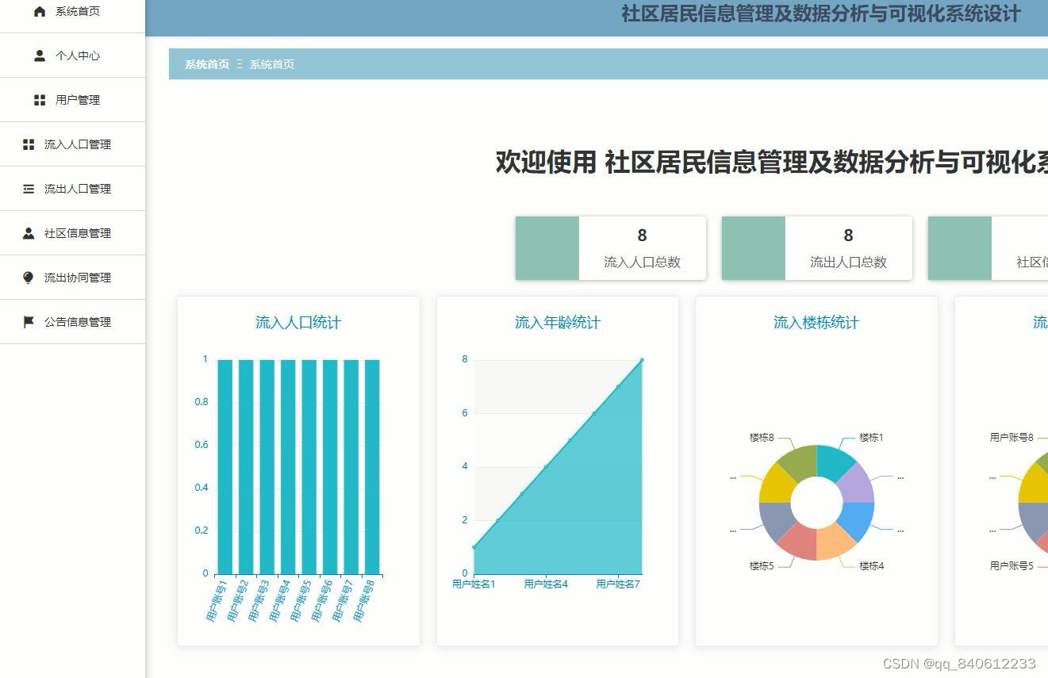This screenshot has width=1048, height=678.
Task: Click the 楼栋5 pie label
Action: pos(762,566)
